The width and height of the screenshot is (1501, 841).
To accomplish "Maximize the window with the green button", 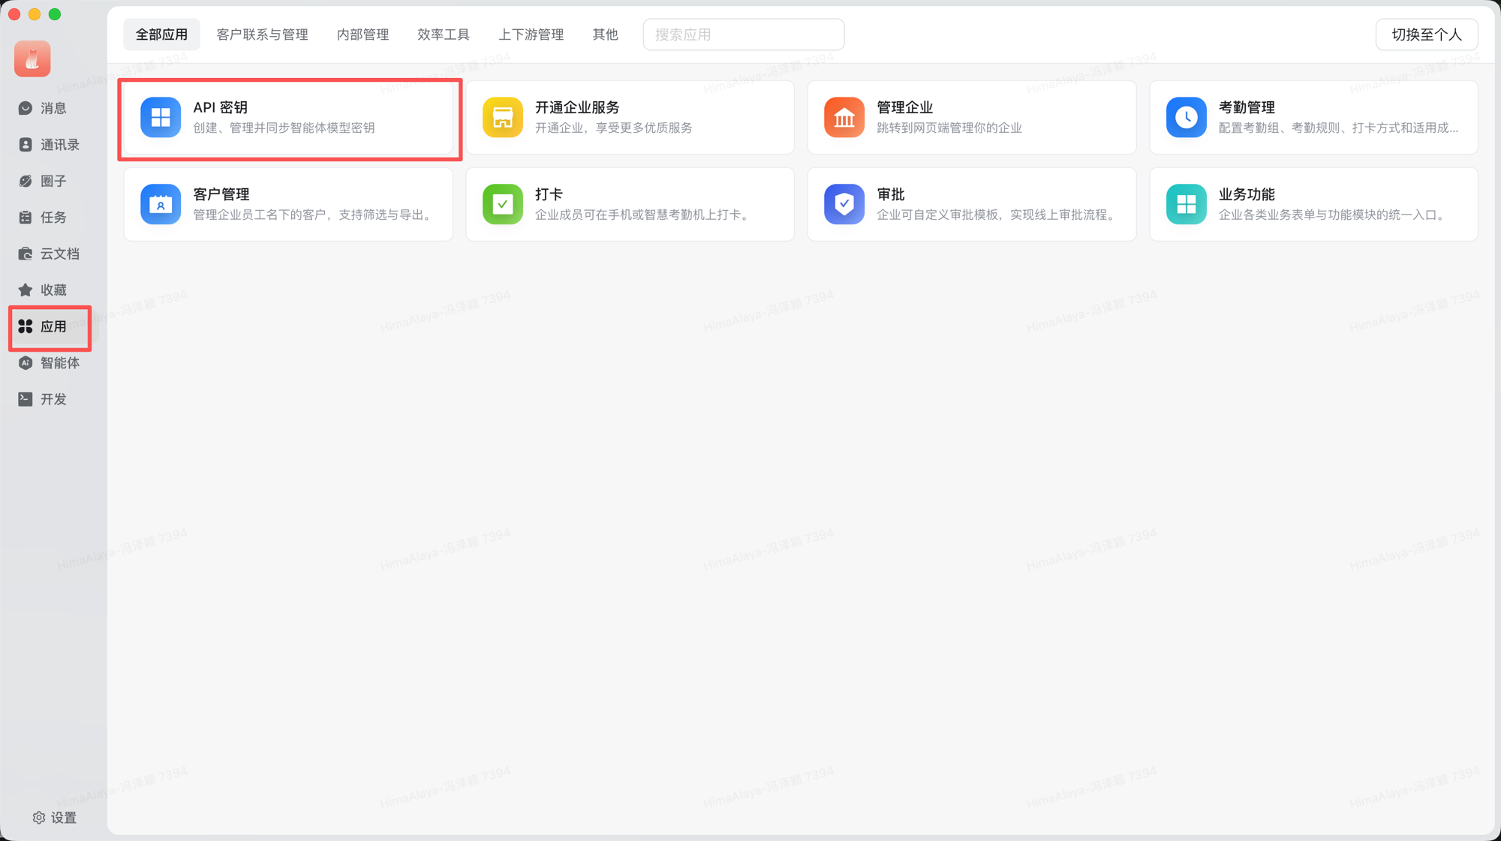I will pos(55,14).
